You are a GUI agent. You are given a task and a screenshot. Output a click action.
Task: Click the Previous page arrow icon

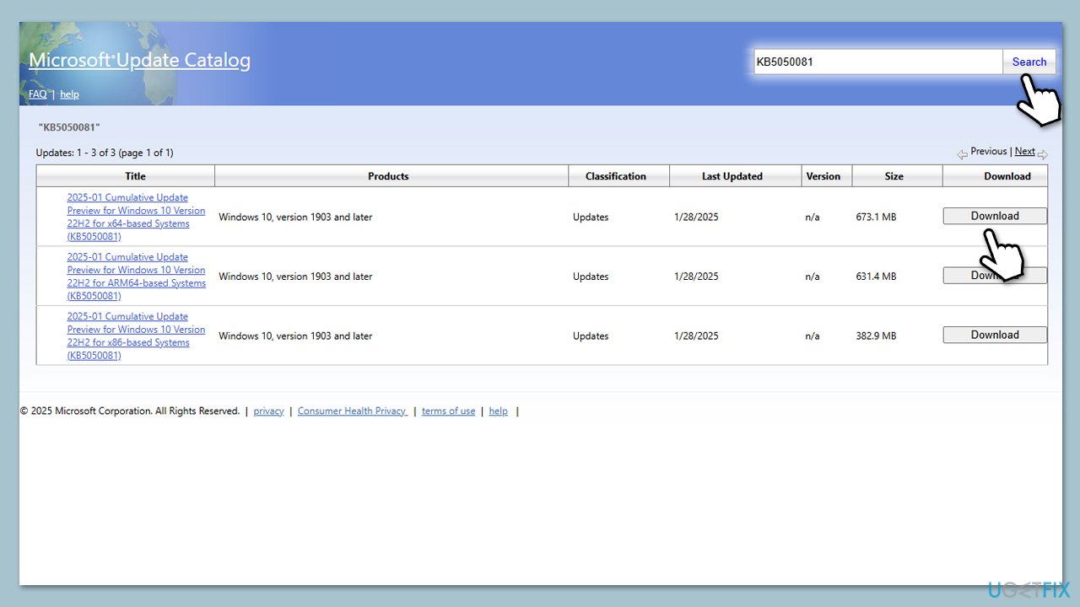(962, 154)
